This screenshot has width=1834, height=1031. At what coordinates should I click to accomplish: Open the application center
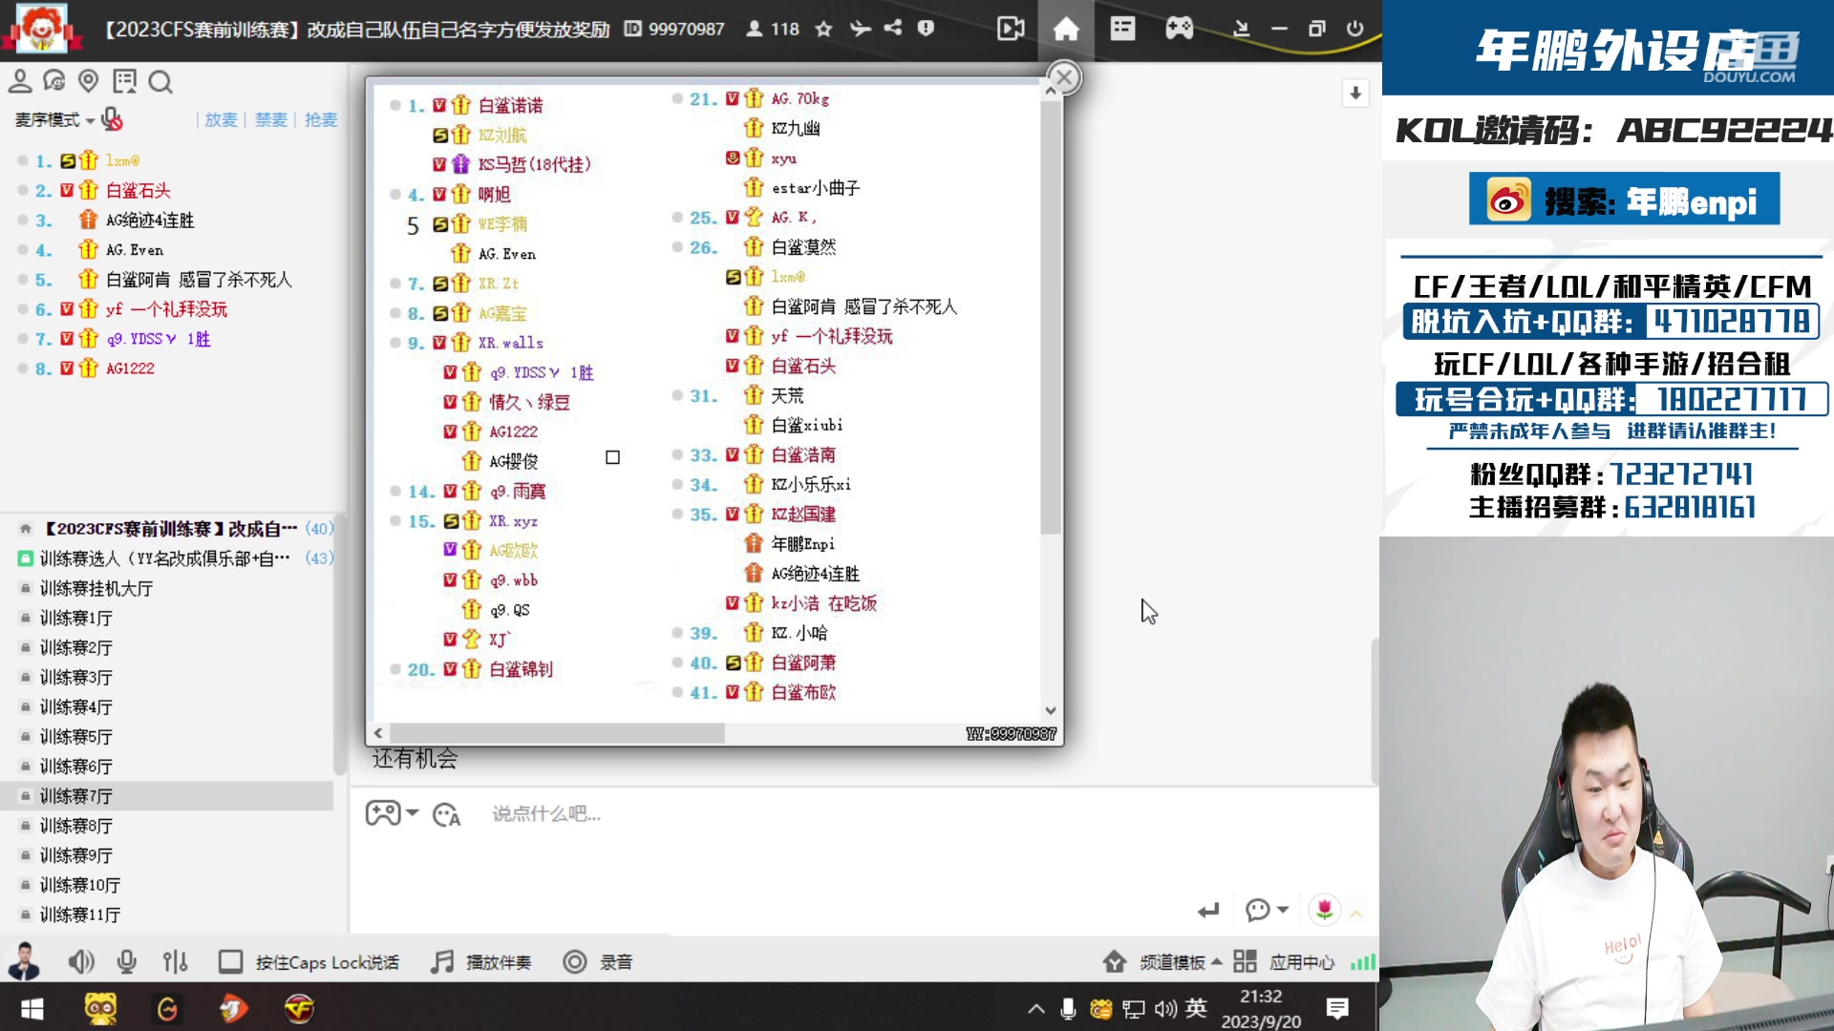(x=1284, y=962)
